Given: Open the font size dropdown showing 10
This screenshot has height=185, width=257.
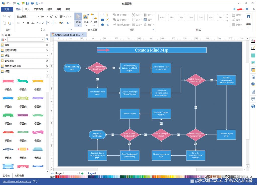Looking at the screenshot, I should pos(47,17).
